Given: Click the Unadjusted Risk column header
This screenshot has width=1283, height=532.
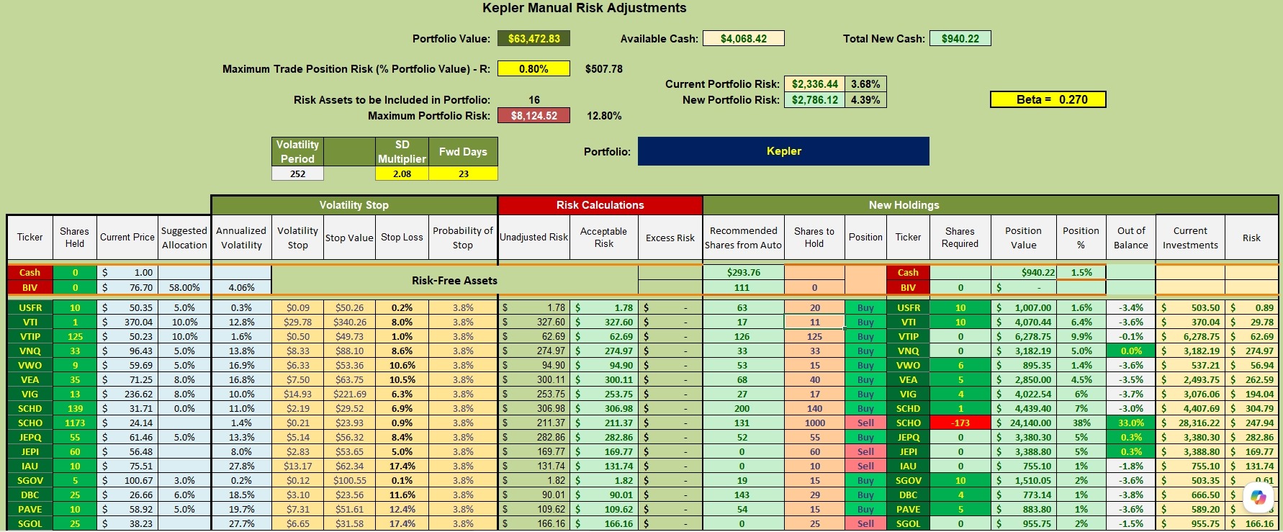Looking at the screenshot, I should 534,238.
